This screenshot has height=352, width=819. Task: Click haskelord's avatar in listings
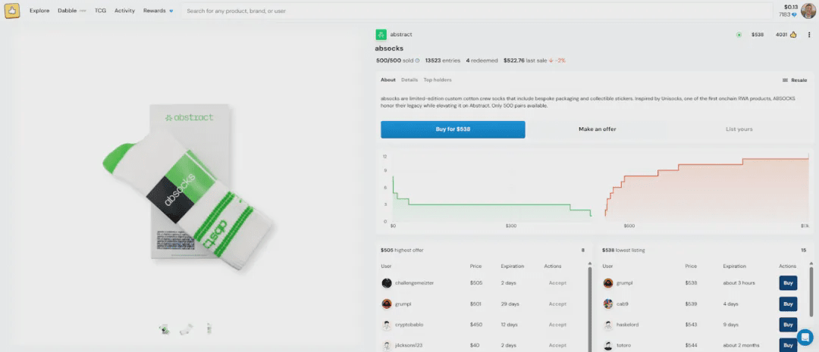(608, 325)
